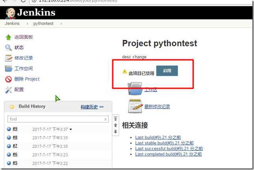This screenshot has width=254, height=170.
Task: Open 返回面板 in the sidebar
Action: pos(24,37)
